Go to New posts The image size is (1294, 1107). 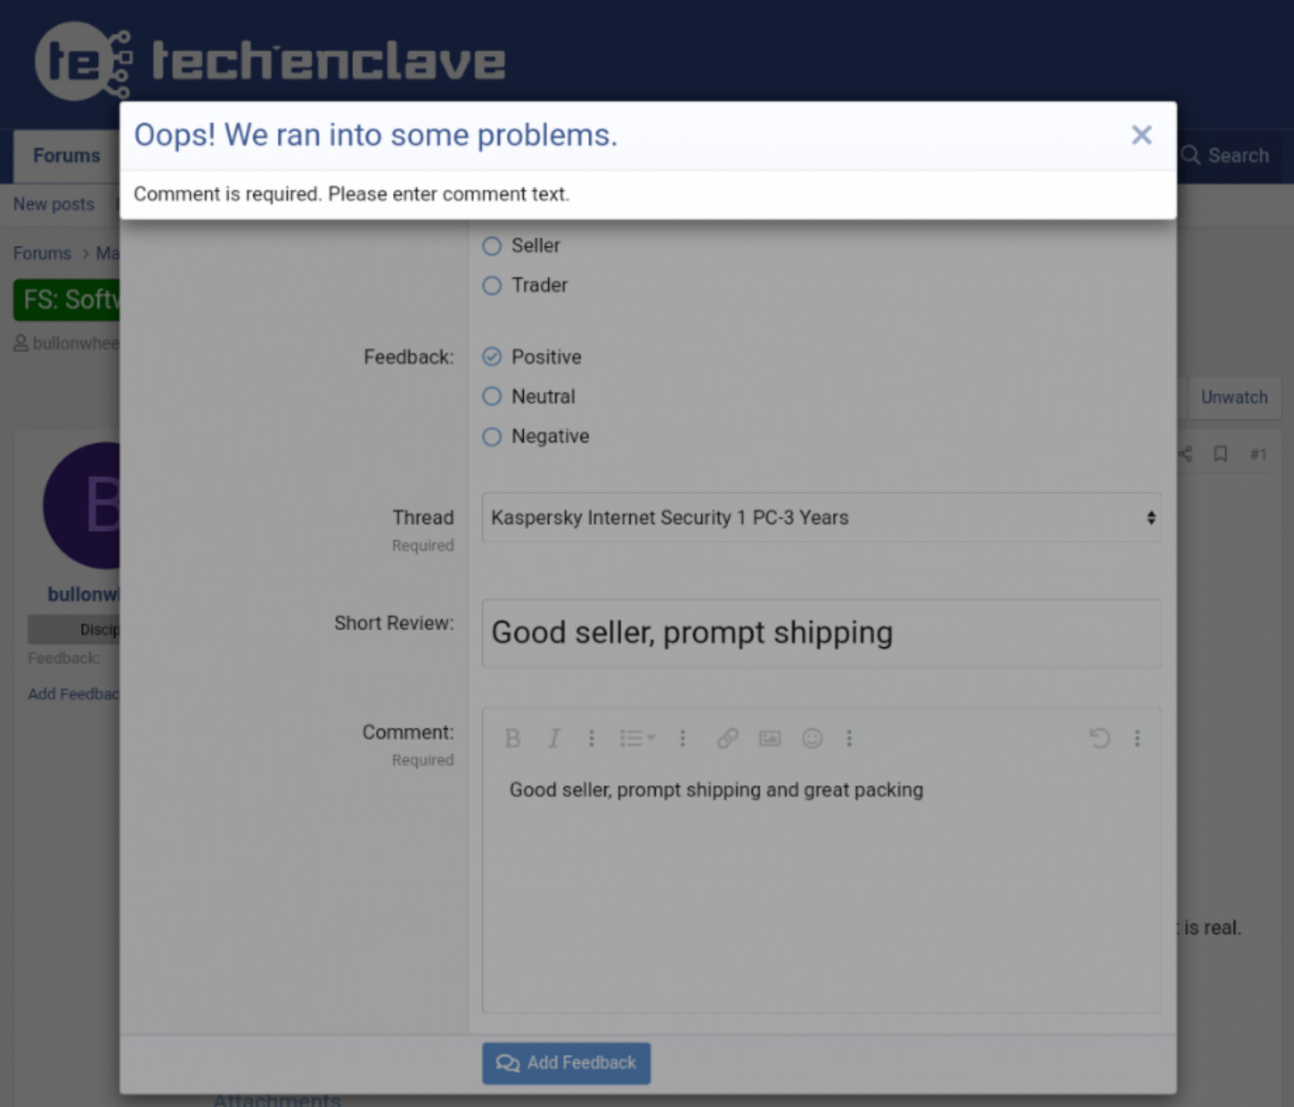pos(53,205)
